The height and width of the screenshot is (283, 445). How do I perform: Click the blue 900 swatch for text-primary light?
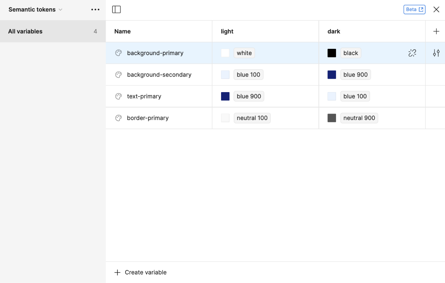pos(225,96)
